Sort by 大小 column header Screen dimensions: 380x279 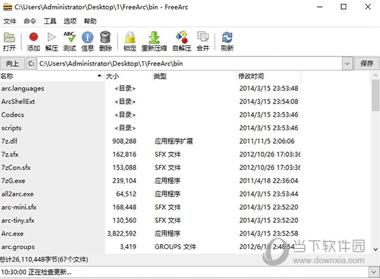pyautogui.click(x=129, y=76)
